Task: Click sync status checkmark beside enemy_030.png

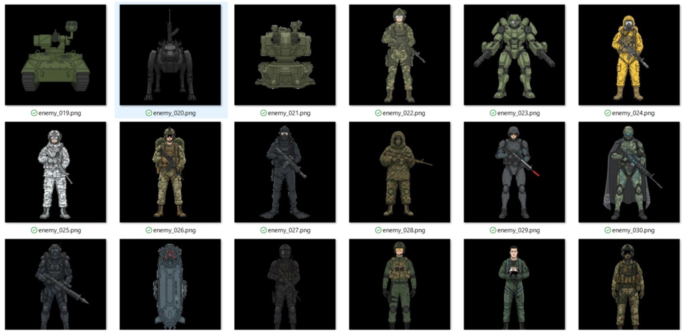Action: tap(607, 230)
